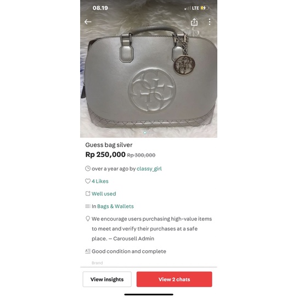This screenshot has height=298, width=298.
Task: Open the three-dot more options menu
Action: [x=210, y=22]
